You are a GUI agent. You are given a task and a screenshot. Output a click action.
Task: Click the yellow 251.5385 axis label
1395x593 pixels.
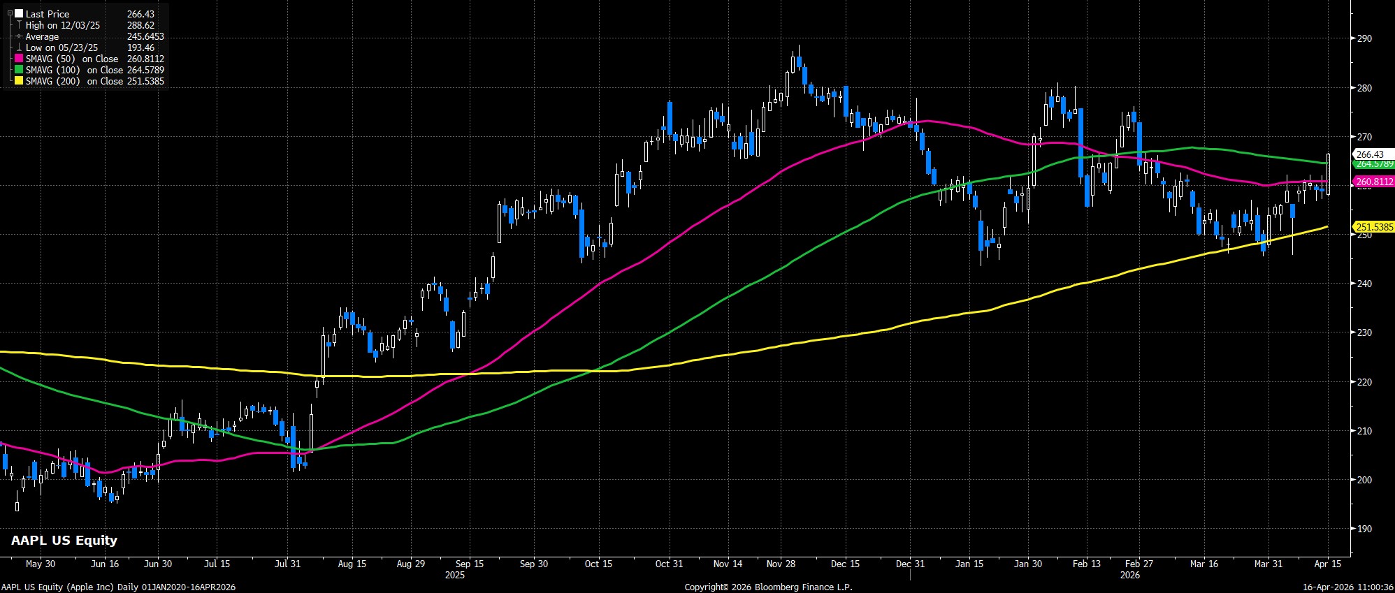coord(1373,227)
